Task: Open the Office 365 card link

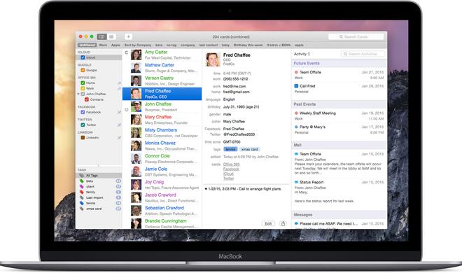Action: 231,164
